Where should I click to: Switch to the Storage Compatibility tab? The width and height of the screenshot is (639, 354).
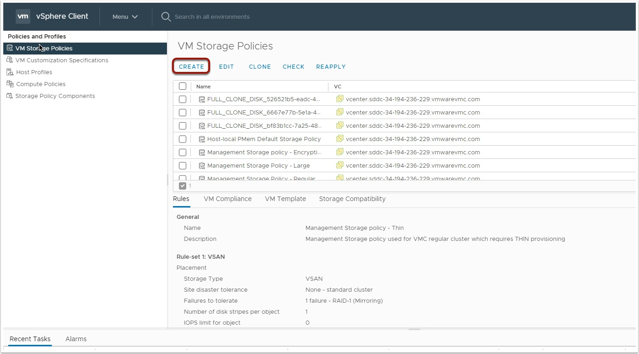pos(352,199)
